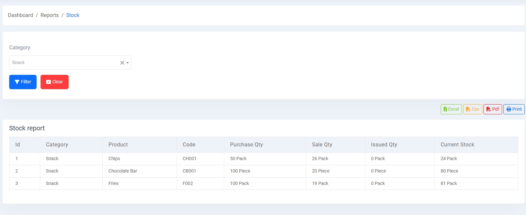This screenshot has width=526, height=215.
Task: Click the F002 code cell
Action: point(188,184)
